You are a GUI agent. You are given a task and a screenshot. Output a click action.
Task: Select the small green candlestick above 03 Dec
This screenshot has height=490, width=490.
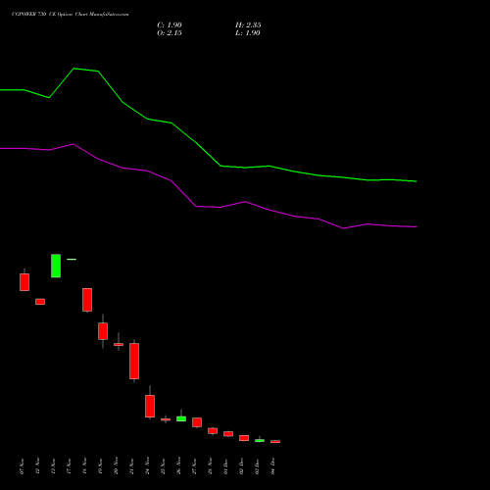point(260,440)
